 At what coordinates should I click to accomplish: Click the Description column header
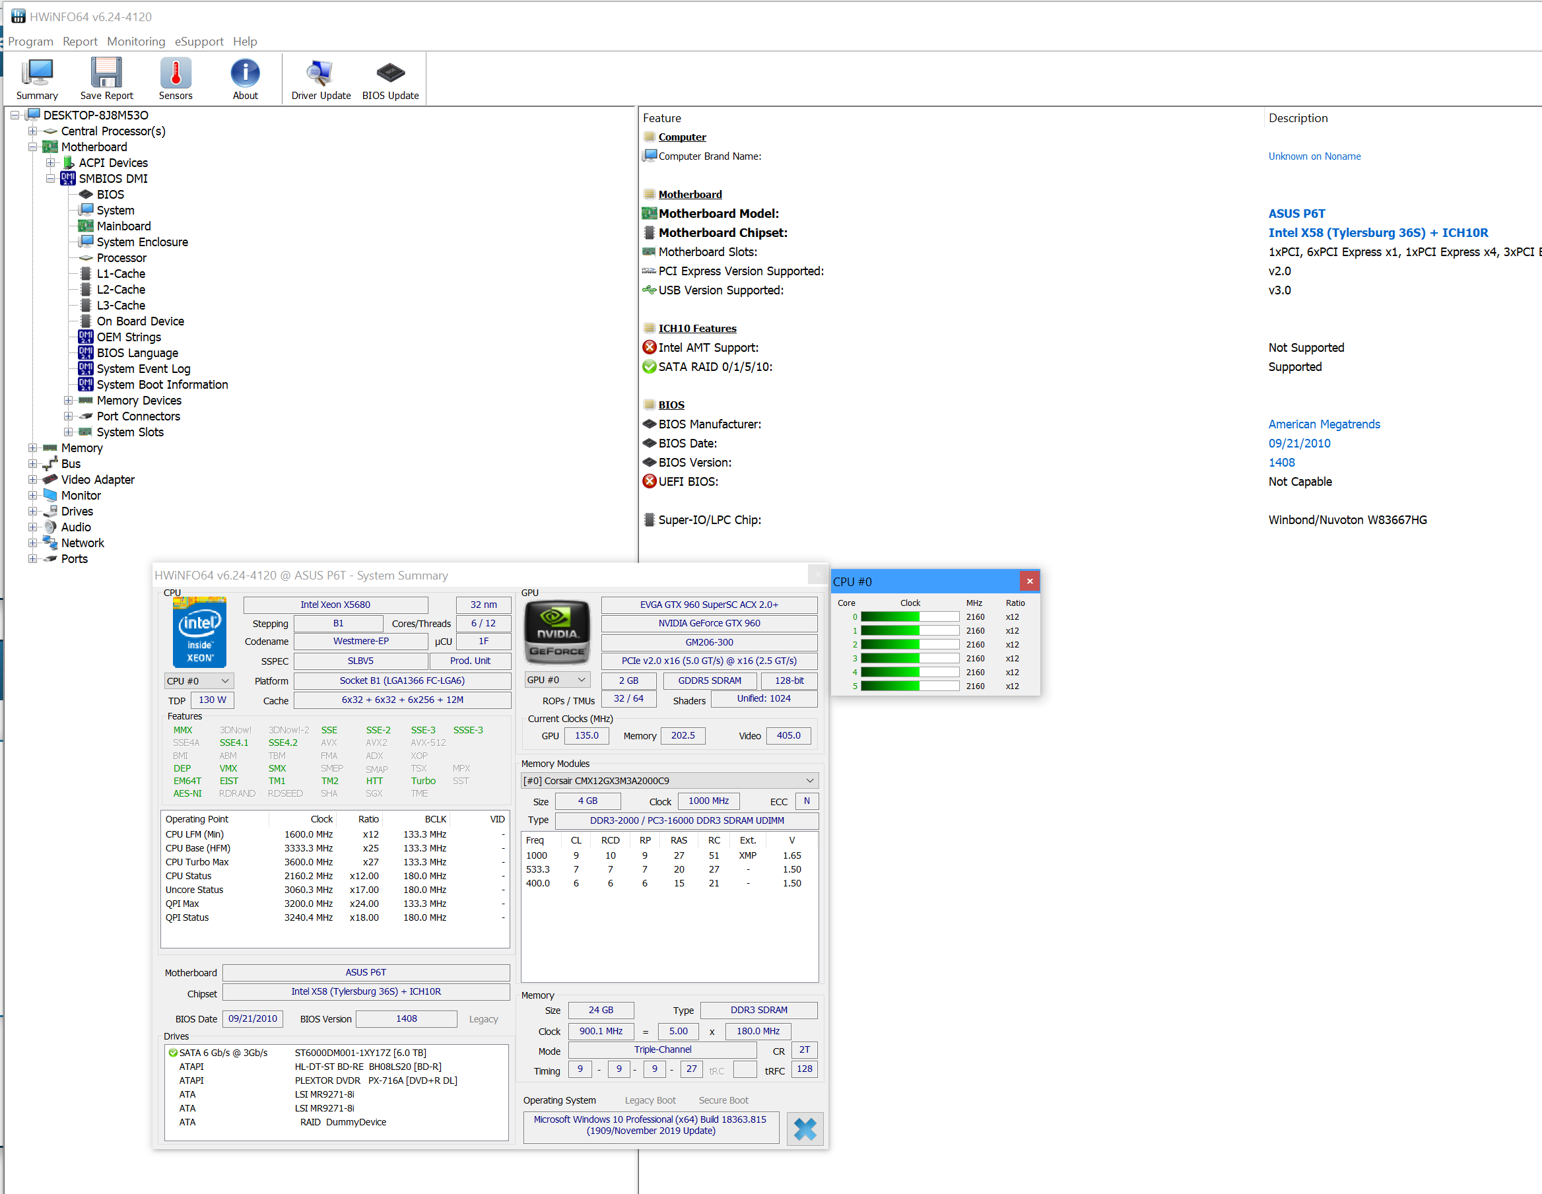pos(1298,118)
